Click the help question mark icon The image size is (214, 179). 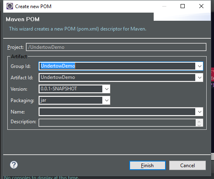point(14,165)
